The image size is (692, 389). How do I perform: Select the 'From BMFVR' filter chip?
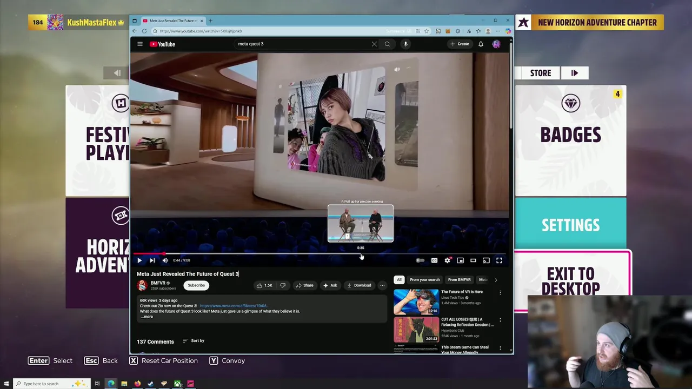pos(459,280)
